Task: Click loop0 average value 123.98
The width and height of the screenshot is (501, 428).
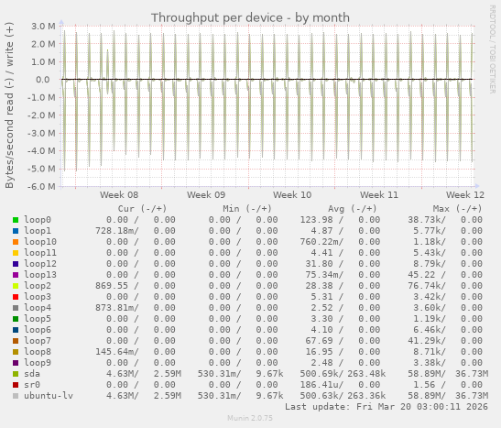Action: pos(316,220)
